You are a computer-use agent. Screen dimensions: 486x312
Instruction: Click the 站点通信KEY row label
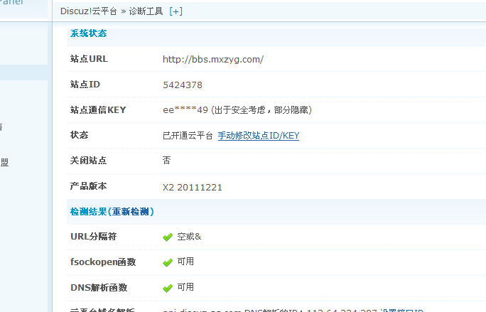(x=98, y=109)
